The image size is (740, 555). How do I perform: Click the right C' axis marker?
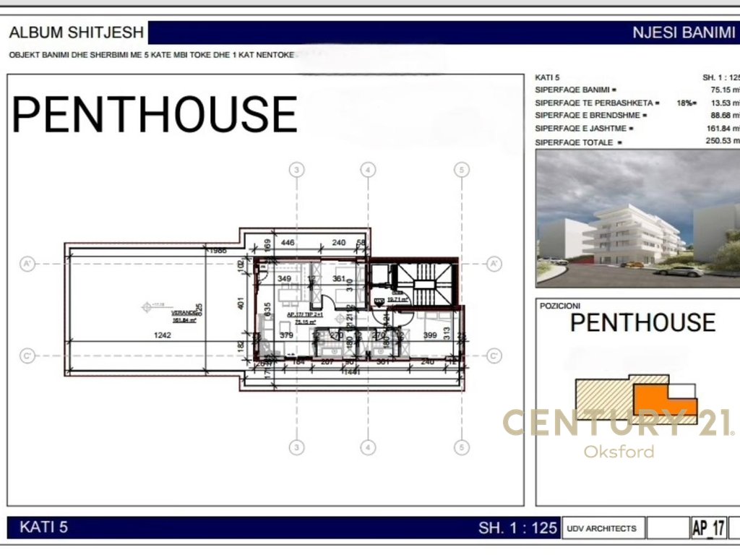tap(494, 356)
